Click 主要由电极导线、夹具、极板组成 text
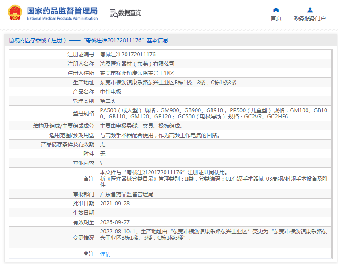This screenshot has height=264, width=338. pyautogui.click(x=141, y=126)
